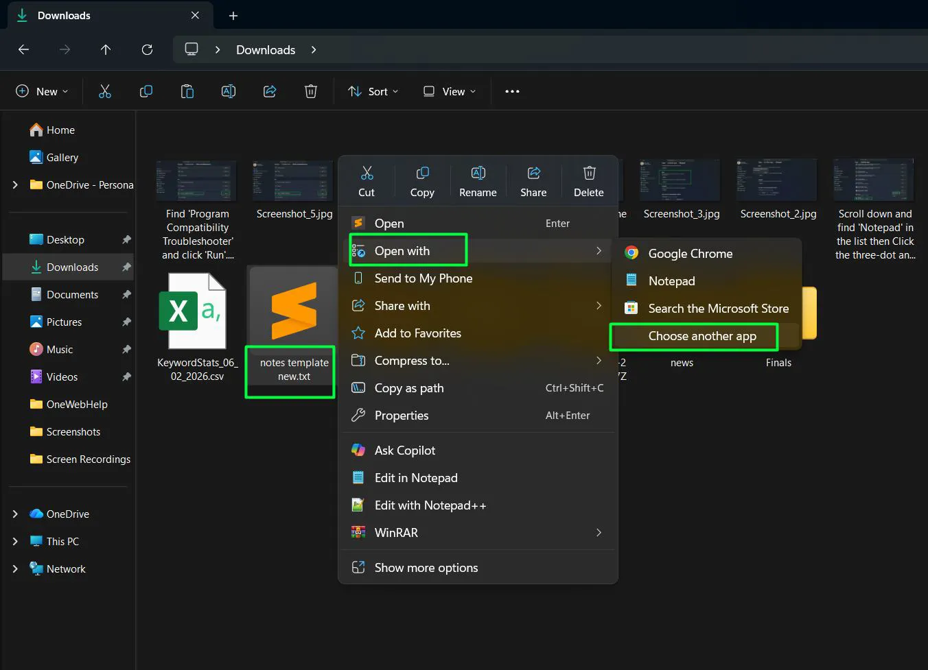Image resolution: width=928 pixels, height=670 pixels.
Task: Select the KeywordStats CSV file thumbnail
Action: tap(194, 310)
